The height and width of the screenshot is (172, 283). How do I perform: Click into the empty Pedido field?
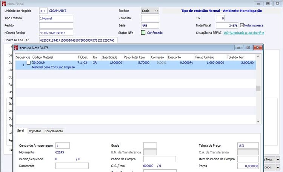click(56, 25)
